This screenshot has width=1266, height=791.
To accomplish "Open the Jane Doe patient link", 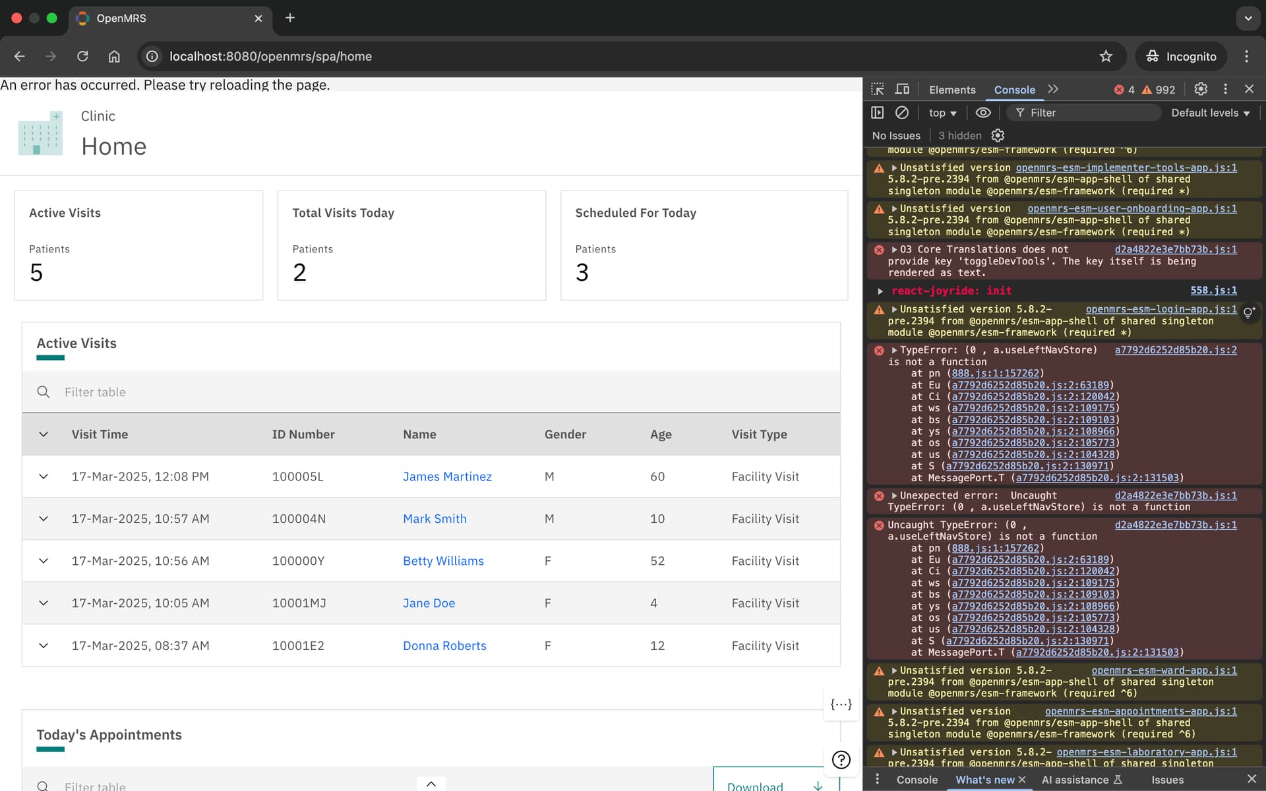I will (x=429, y=603).
